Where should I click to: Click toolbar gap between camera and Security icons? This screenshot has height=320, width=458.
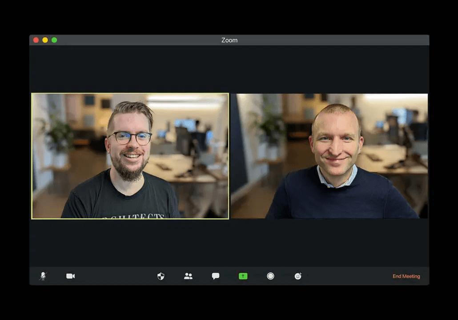point(116,276)
